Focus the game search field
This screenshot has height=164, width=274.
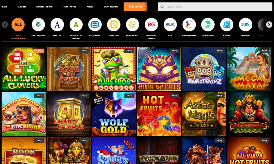coord(215,7)
